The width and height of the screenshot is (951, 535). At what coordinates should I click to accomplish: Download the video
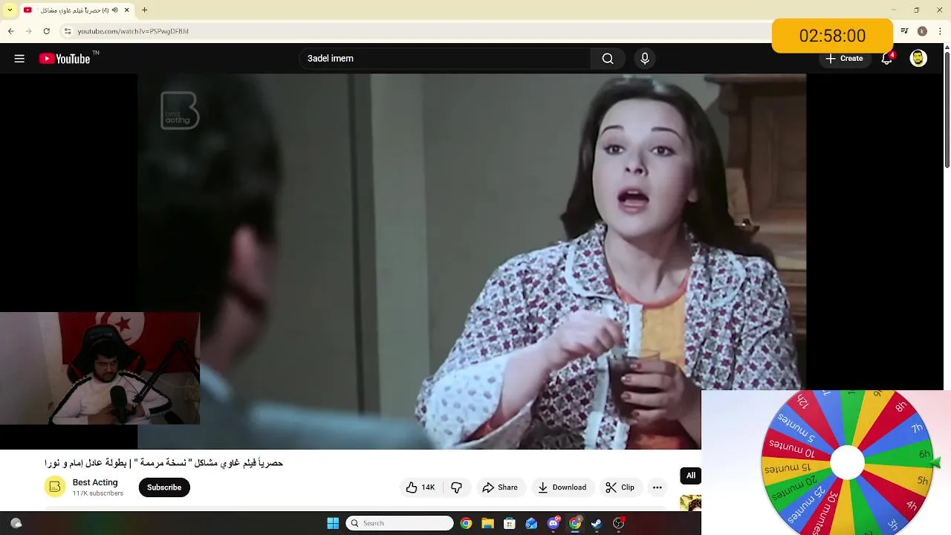pyautogui.click(x=562, y=487)
